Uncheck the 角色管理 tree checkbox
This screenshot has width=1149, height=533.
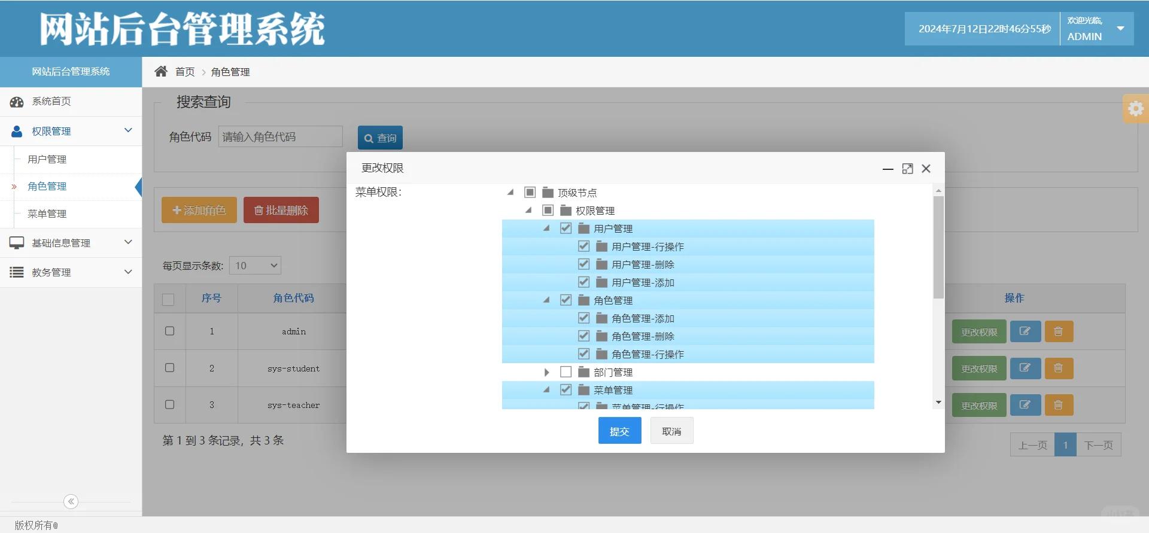pos(566,300)
